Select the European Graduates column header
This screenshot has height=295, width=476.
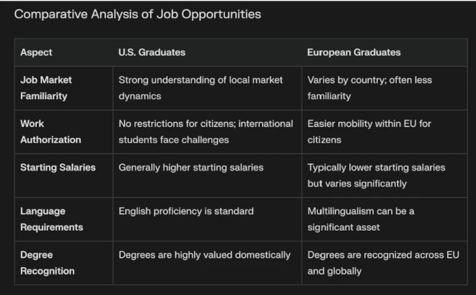tap(353, 52)
